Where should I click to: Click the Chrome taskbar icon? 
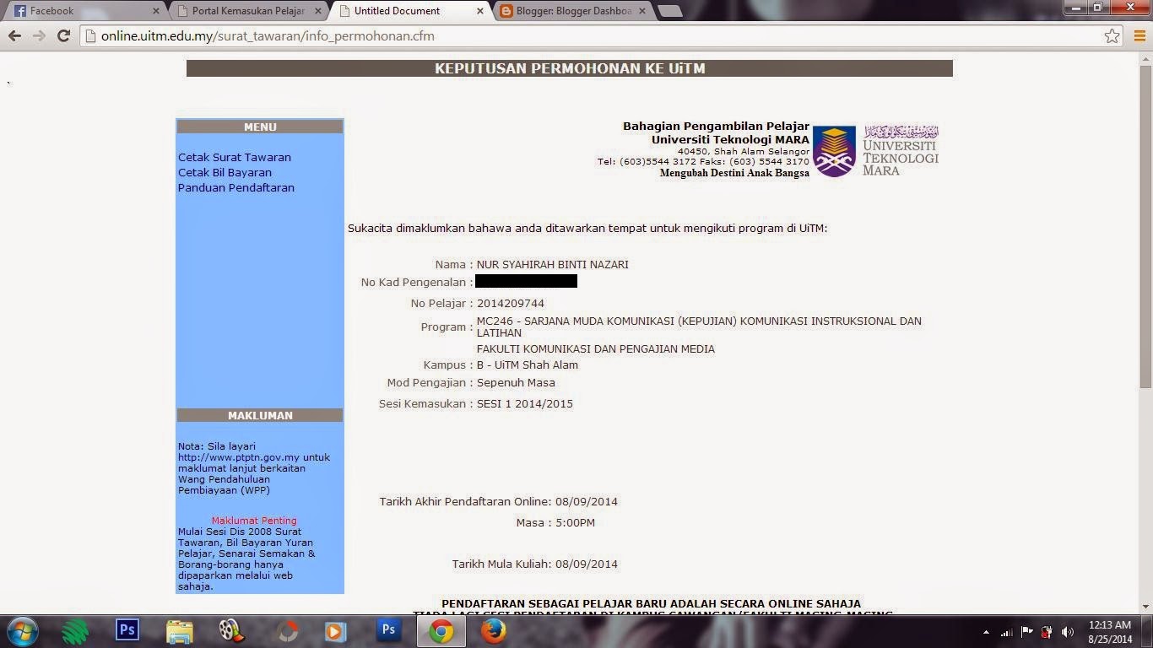click(441, 631)
